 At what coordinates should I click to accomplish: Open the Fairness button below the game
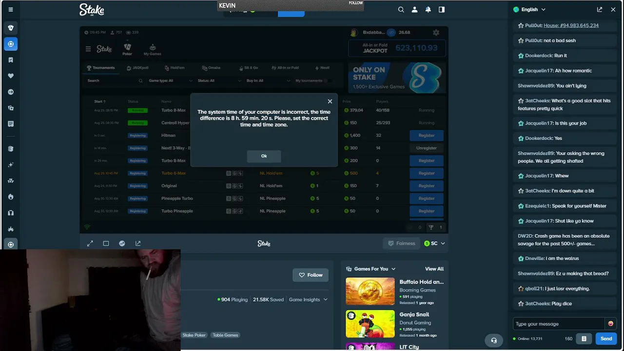tap(401, 243)
